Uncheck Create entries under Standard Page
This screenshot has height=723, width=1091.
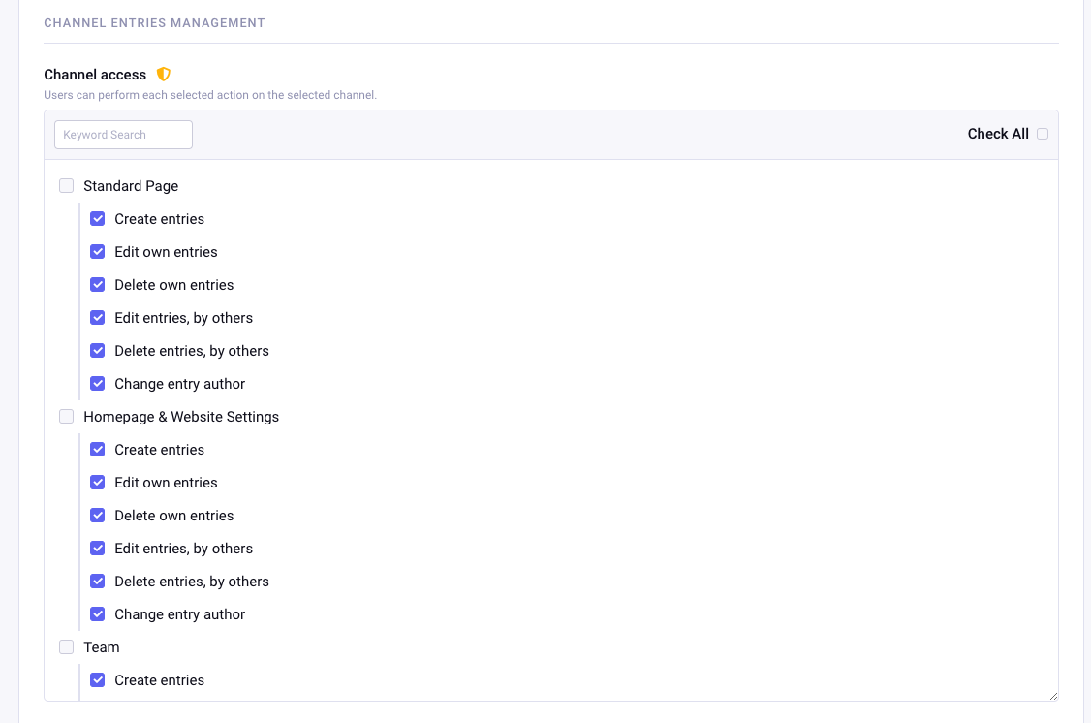coord(98,218)
